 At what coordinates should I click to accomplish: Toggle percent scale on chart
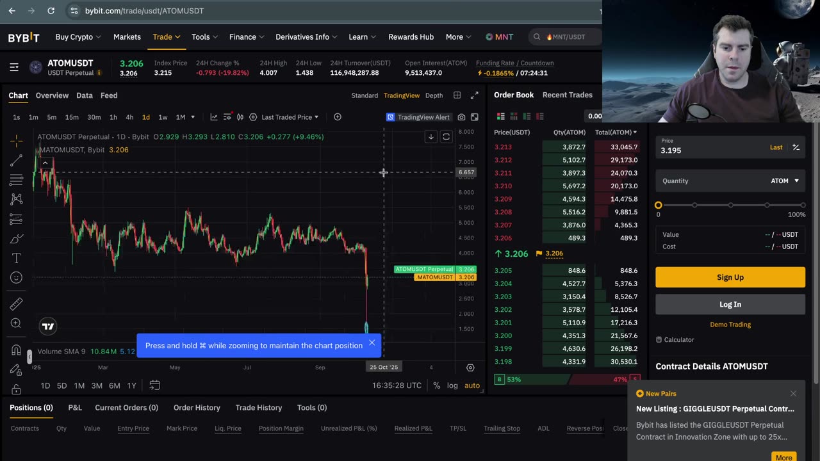(436, 385)
